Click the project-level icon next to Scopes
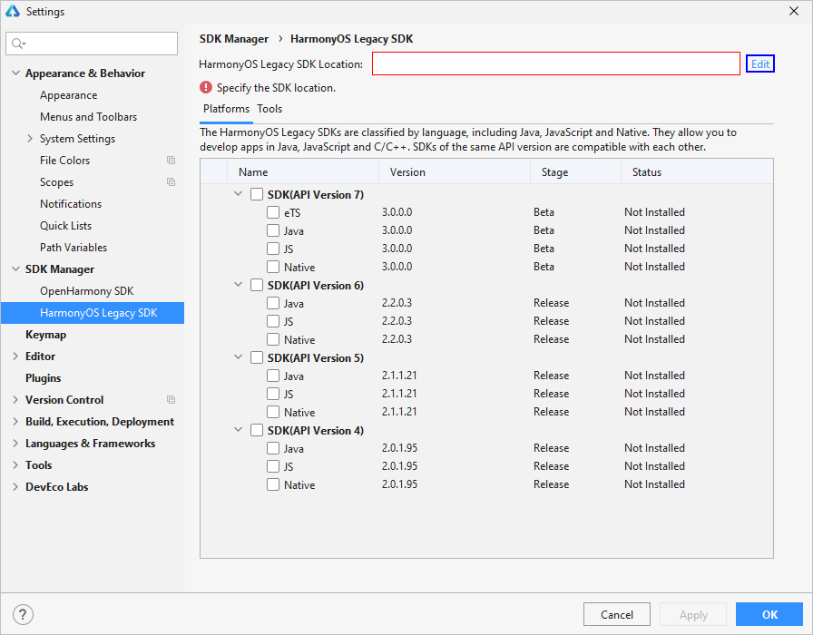 tap(171, 182)
